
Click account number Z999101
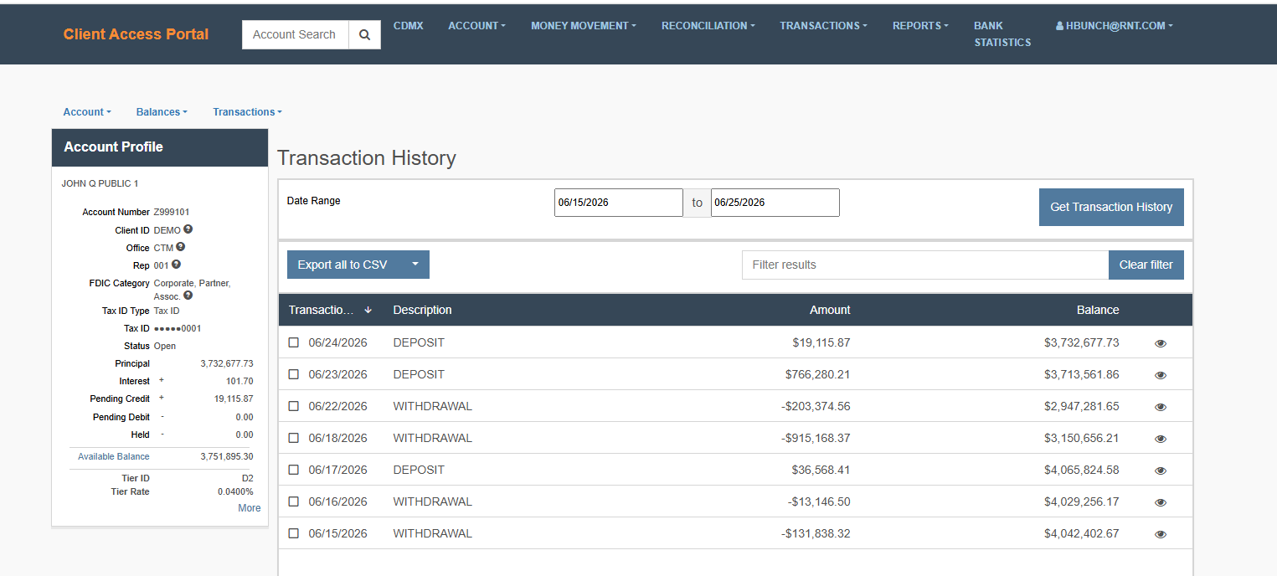click(172, 213)
